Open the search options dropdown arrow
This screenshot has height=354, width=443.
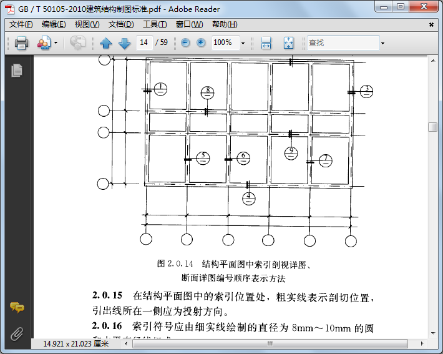point(383,43)
